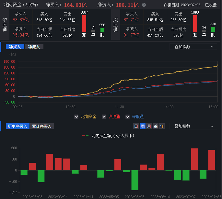This screenshot has height=199, width=222.
Task: Click the gray 平 bar under 深股通
Action: [204, 31]
